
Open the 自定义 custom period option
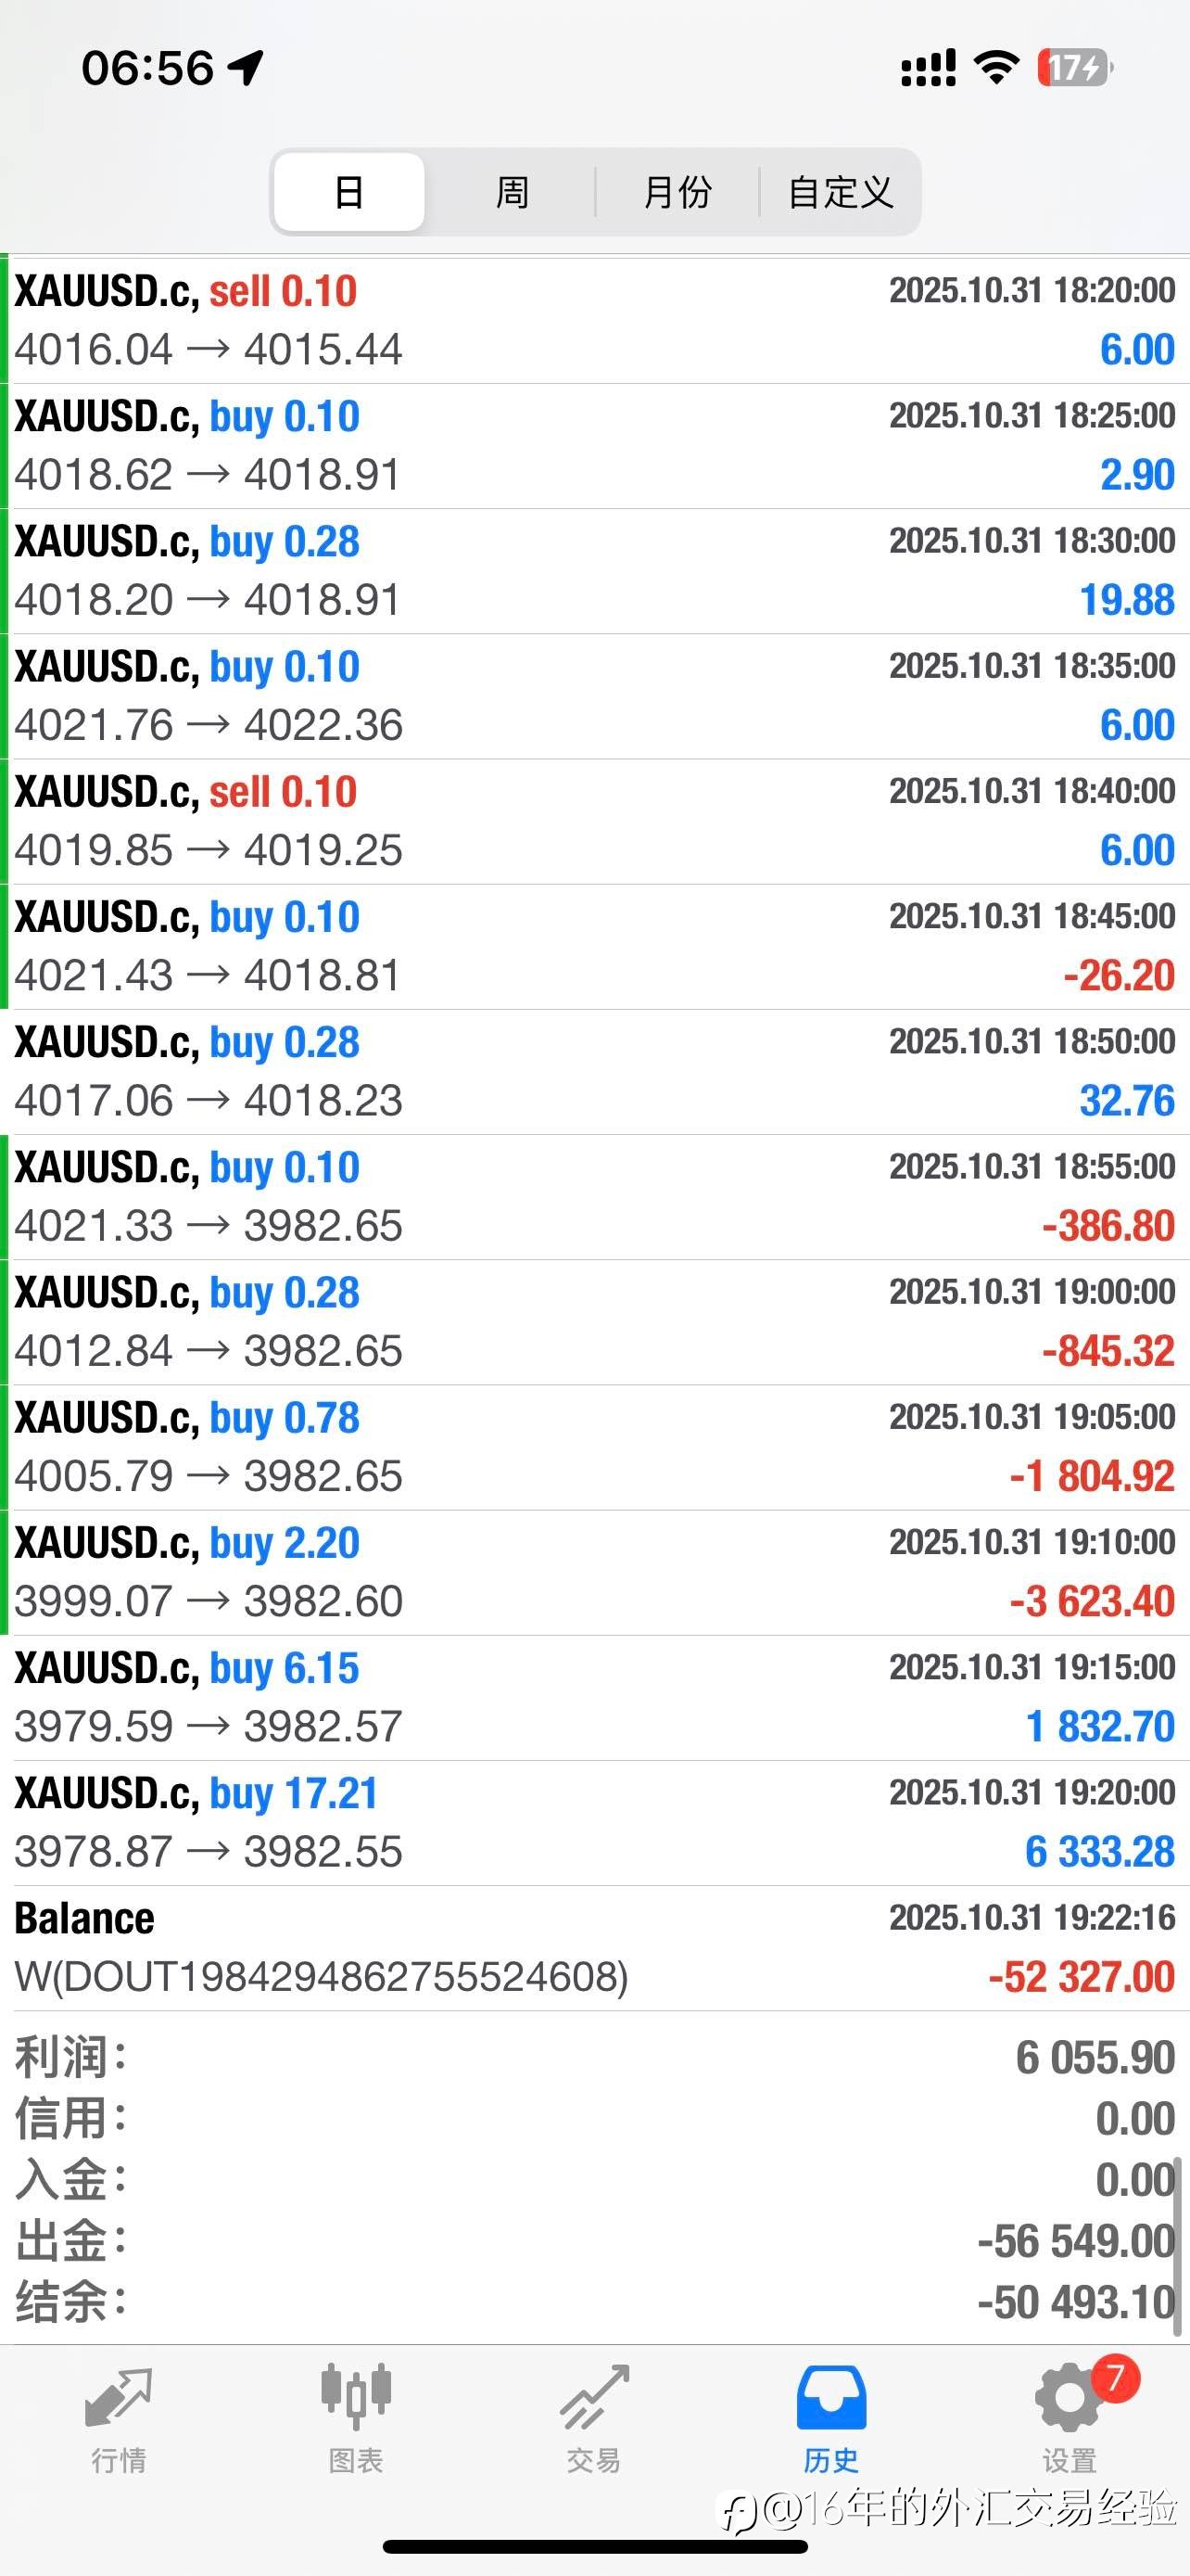pos(841,192)
